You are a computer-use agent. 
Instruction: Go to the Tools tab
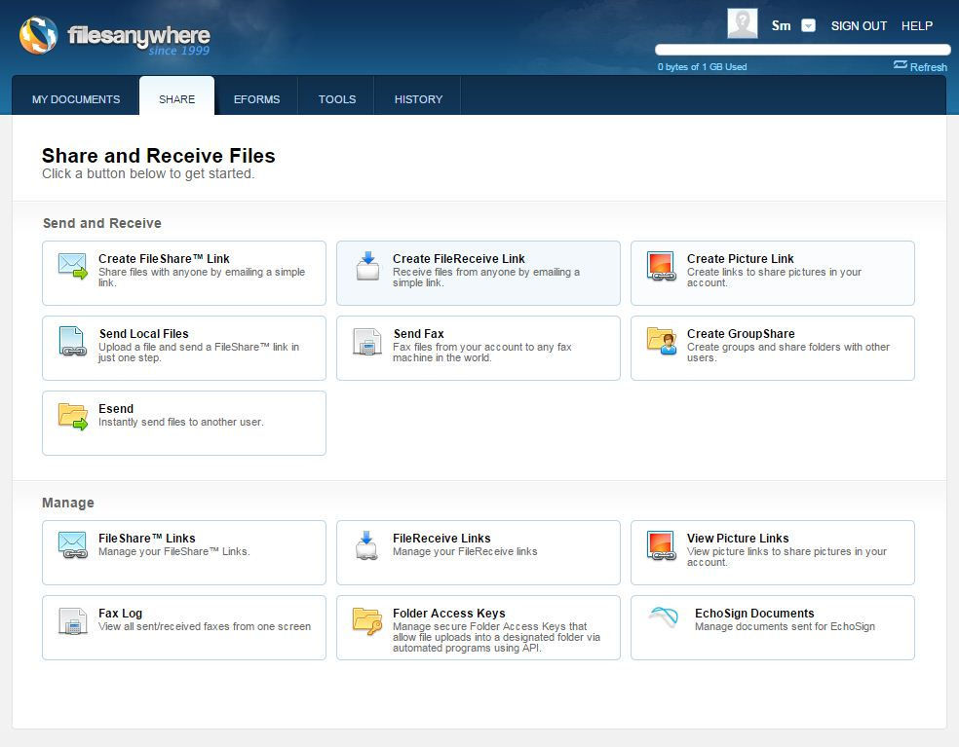(x=337, y=99)
